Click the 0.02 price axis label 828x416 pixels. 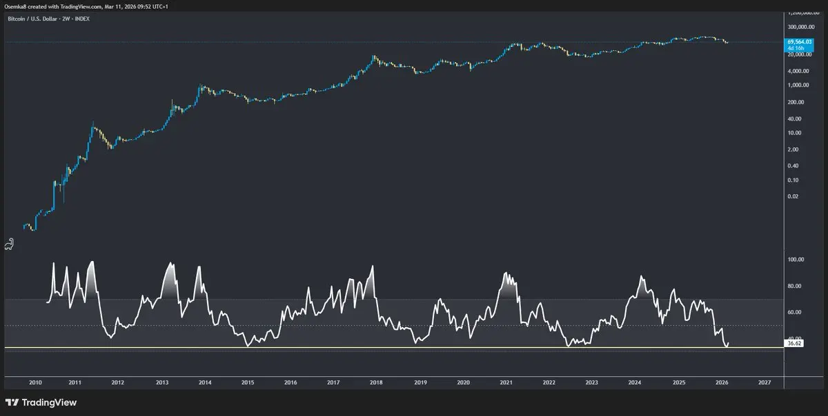(792, 196)
